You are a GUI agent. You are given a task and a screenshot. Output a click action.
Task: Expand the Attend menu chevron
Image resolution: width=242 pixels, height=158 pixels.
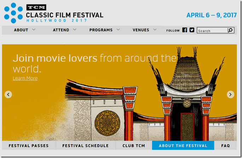75,30
